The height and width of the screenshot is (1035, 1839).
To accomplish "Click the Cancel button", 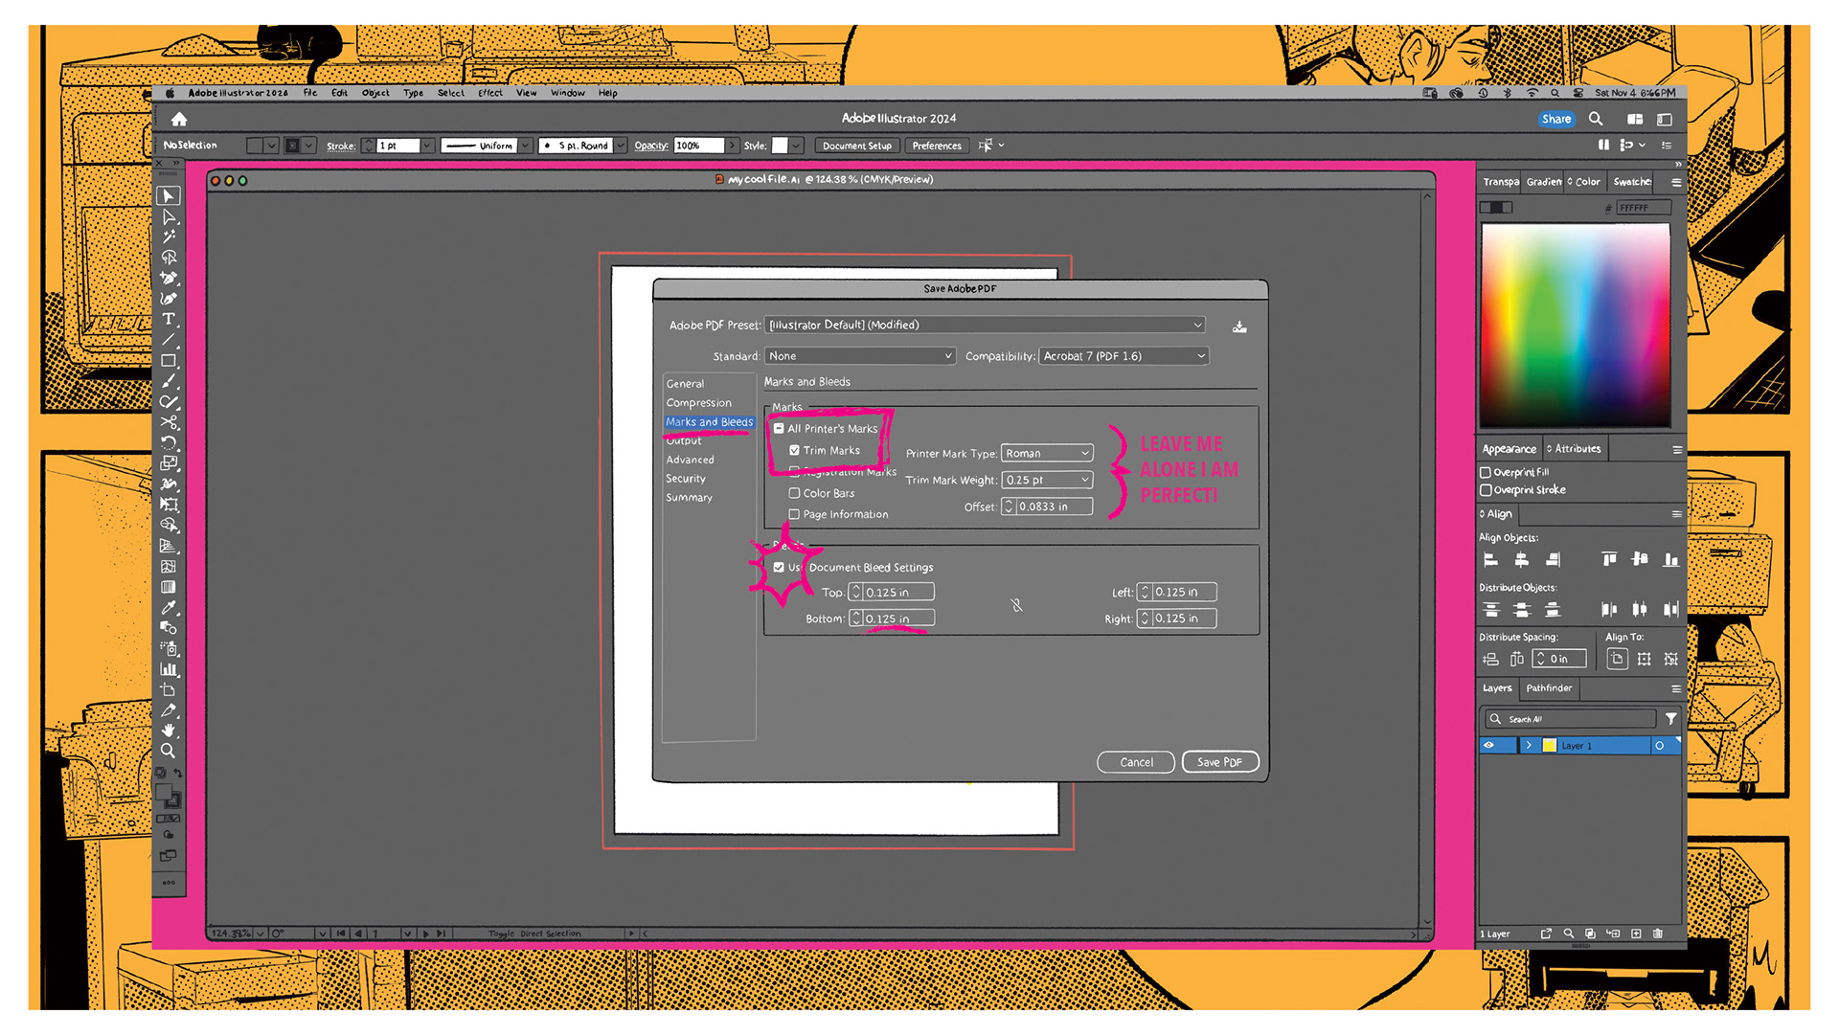I will [1136, 762].
